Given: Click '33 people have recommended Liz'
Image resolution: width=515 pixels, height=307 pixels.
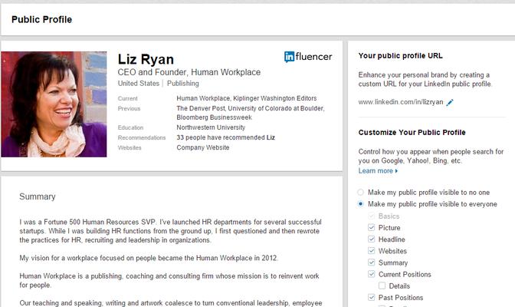Looking at the screenshot, I should (225, 137).
